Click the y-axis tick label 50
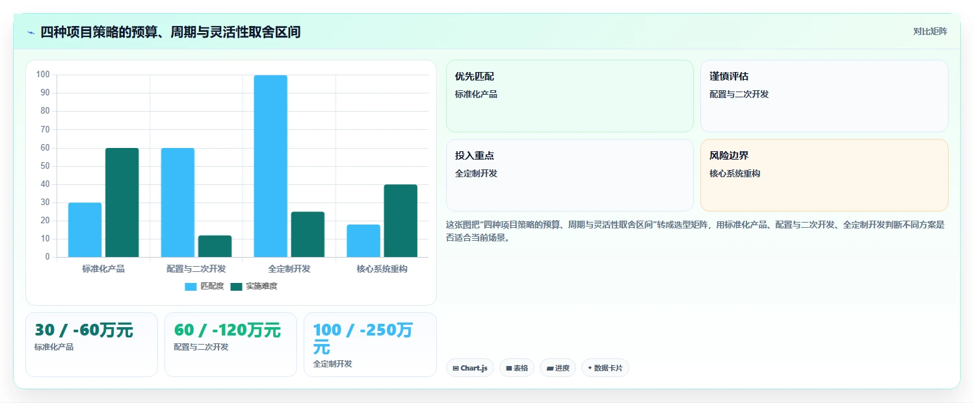The image size is (974, 403). coord(45,166)
